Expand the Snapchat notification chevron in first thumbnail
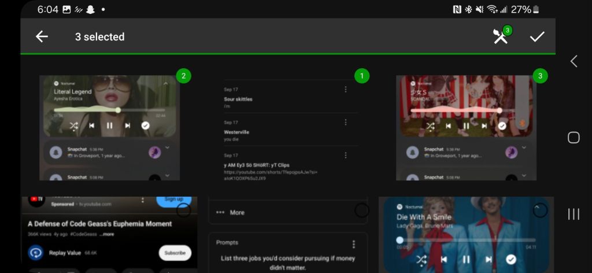This screenshot has width=592, height=273. click(x=168, y=148)
